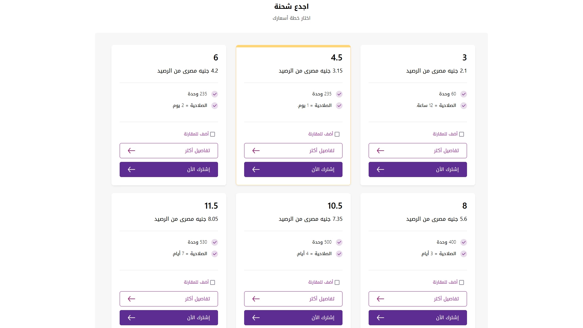Click the arrow icon on plan 10.5's details button

pyautogui.click(x=256, y=299)
